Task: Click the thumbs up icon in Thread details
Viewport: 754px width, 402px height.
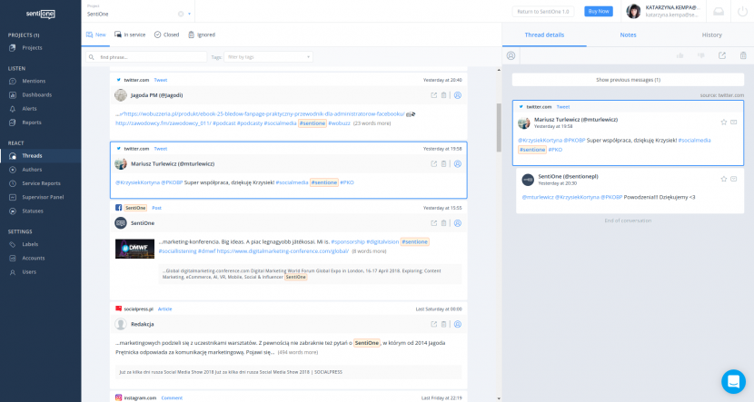Action: click(680, 55)
